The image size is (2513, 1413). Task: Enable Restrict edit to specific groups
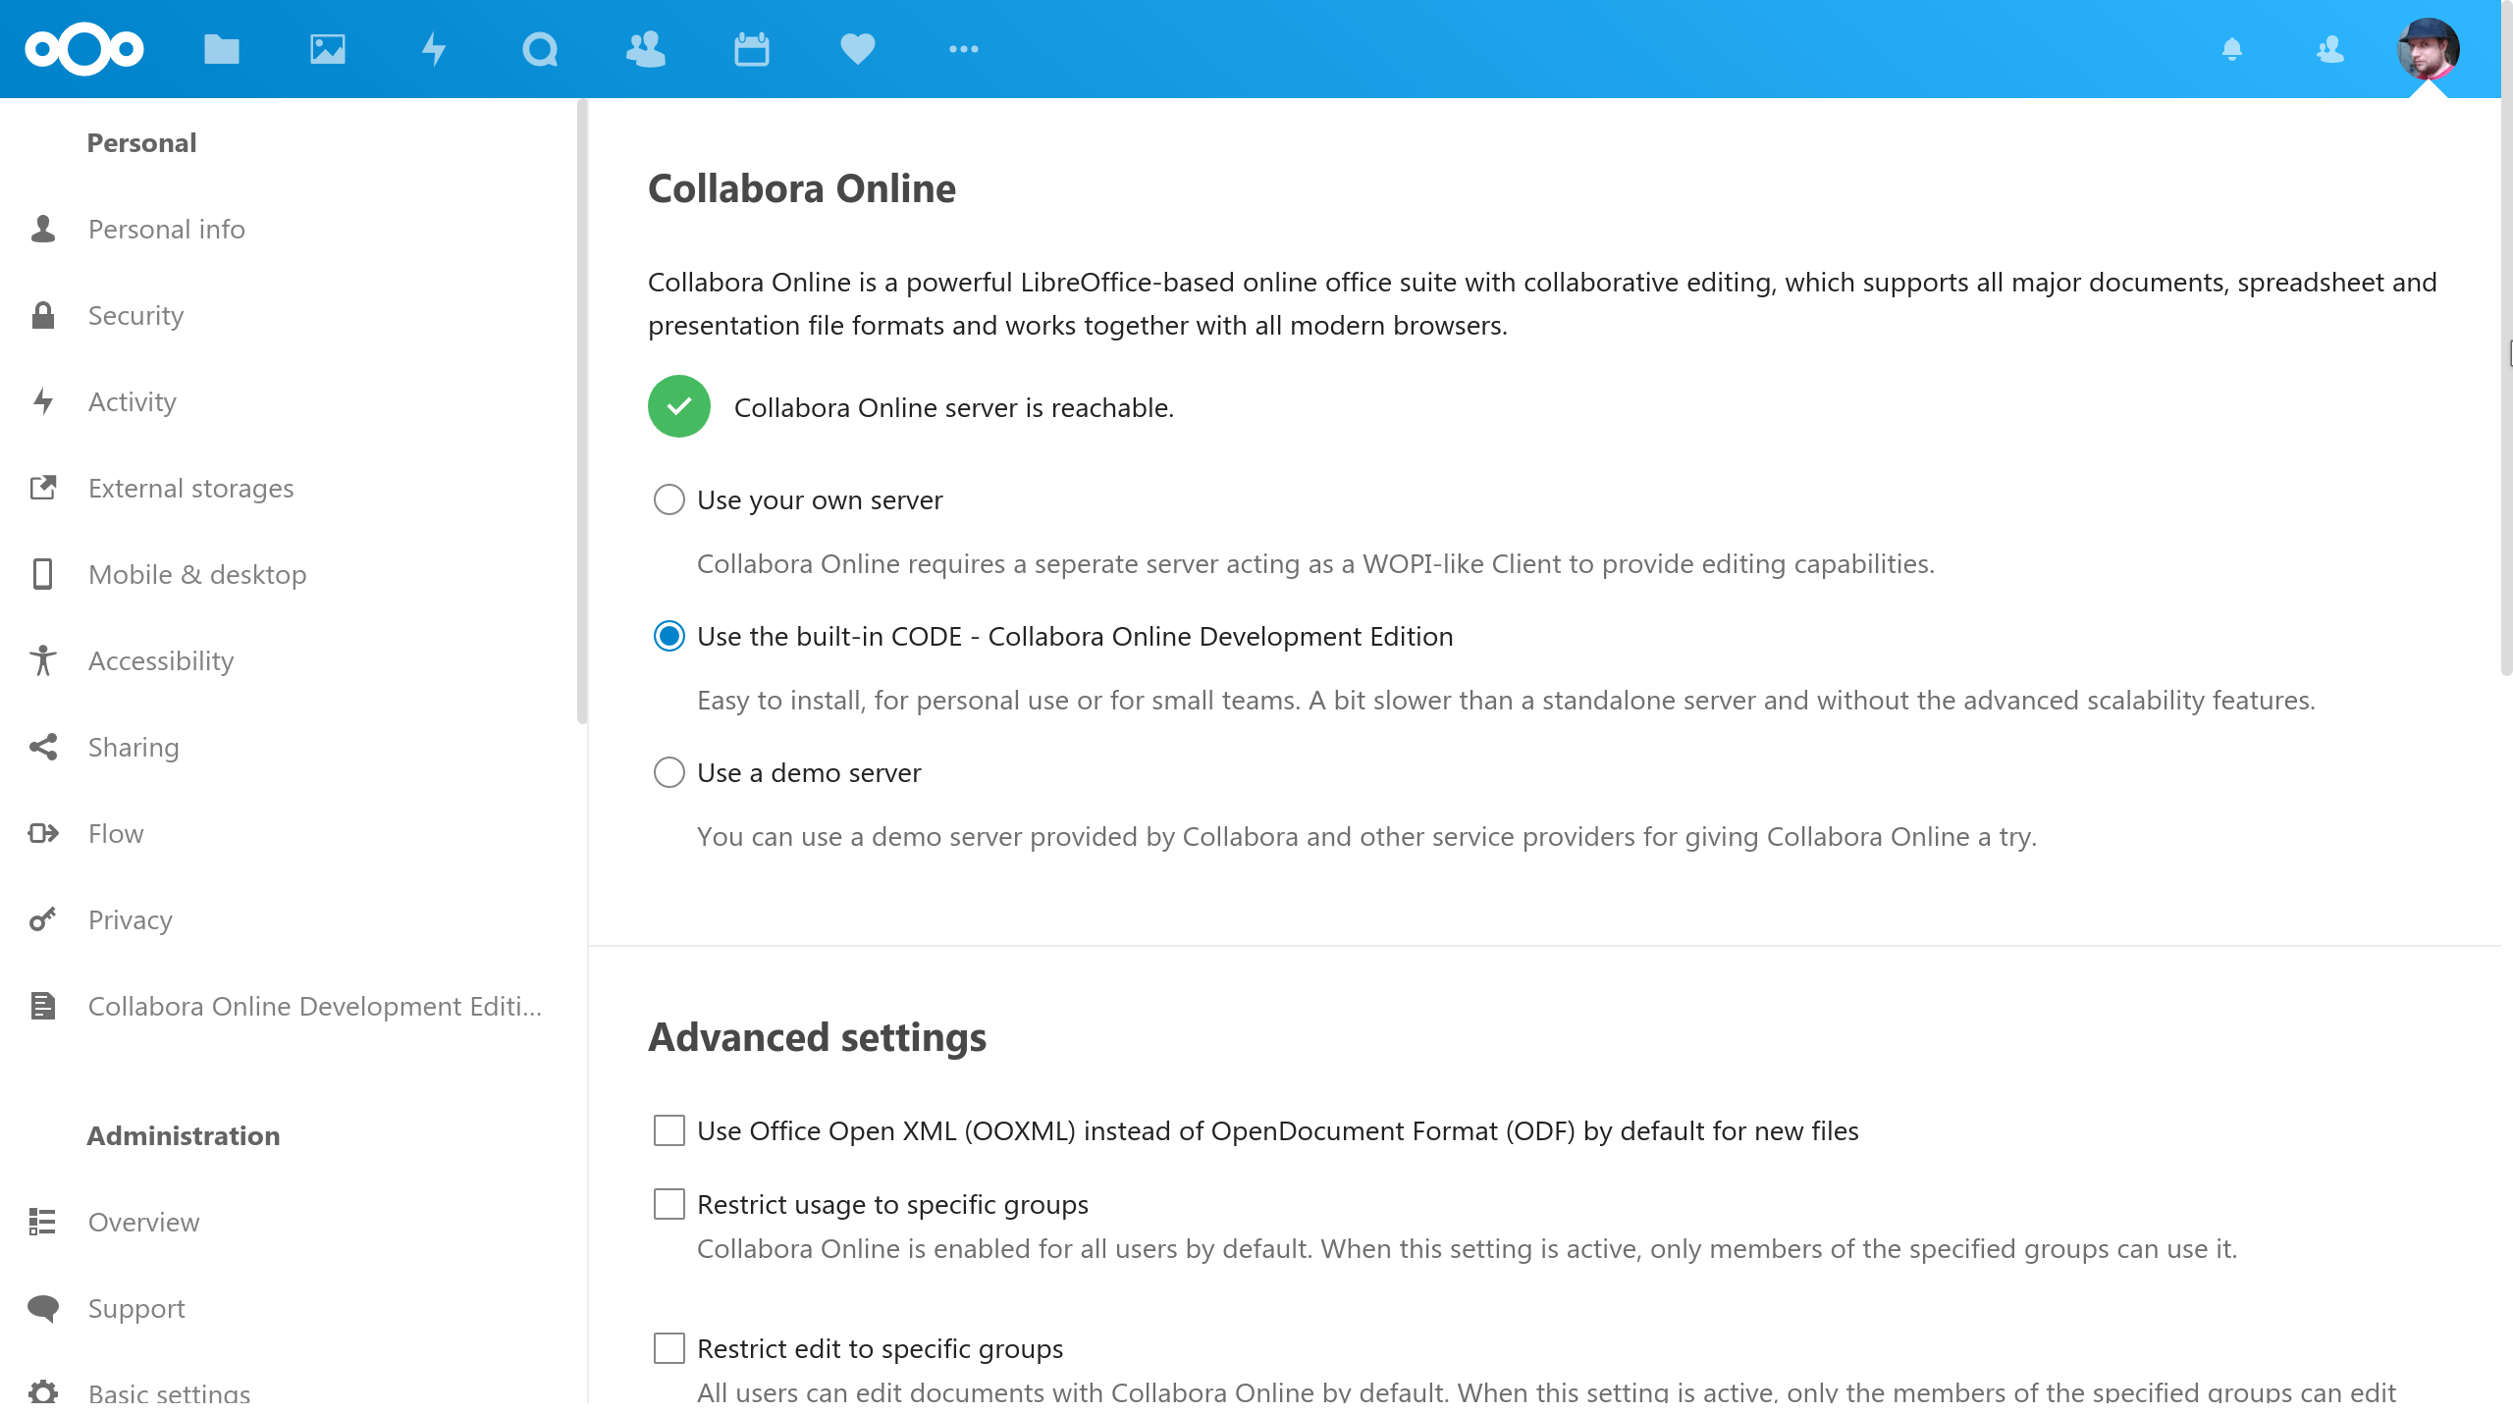click(x=668, y=1349)
